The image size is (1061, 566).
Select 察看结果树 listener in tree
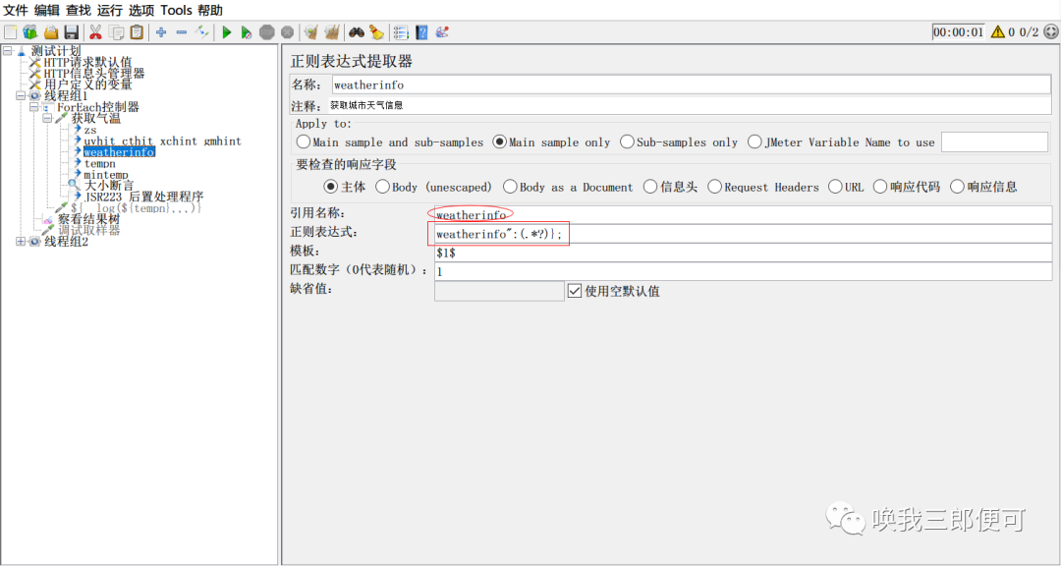tap(89, 219)
